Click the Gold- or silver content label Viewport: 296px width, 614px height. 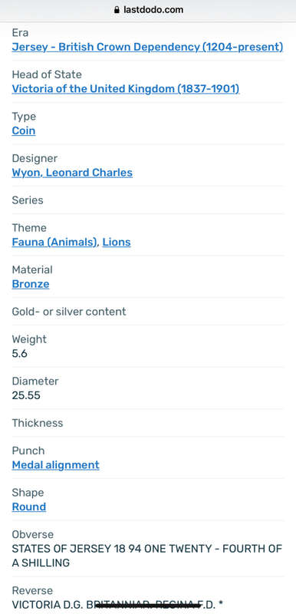pos(69,312)
